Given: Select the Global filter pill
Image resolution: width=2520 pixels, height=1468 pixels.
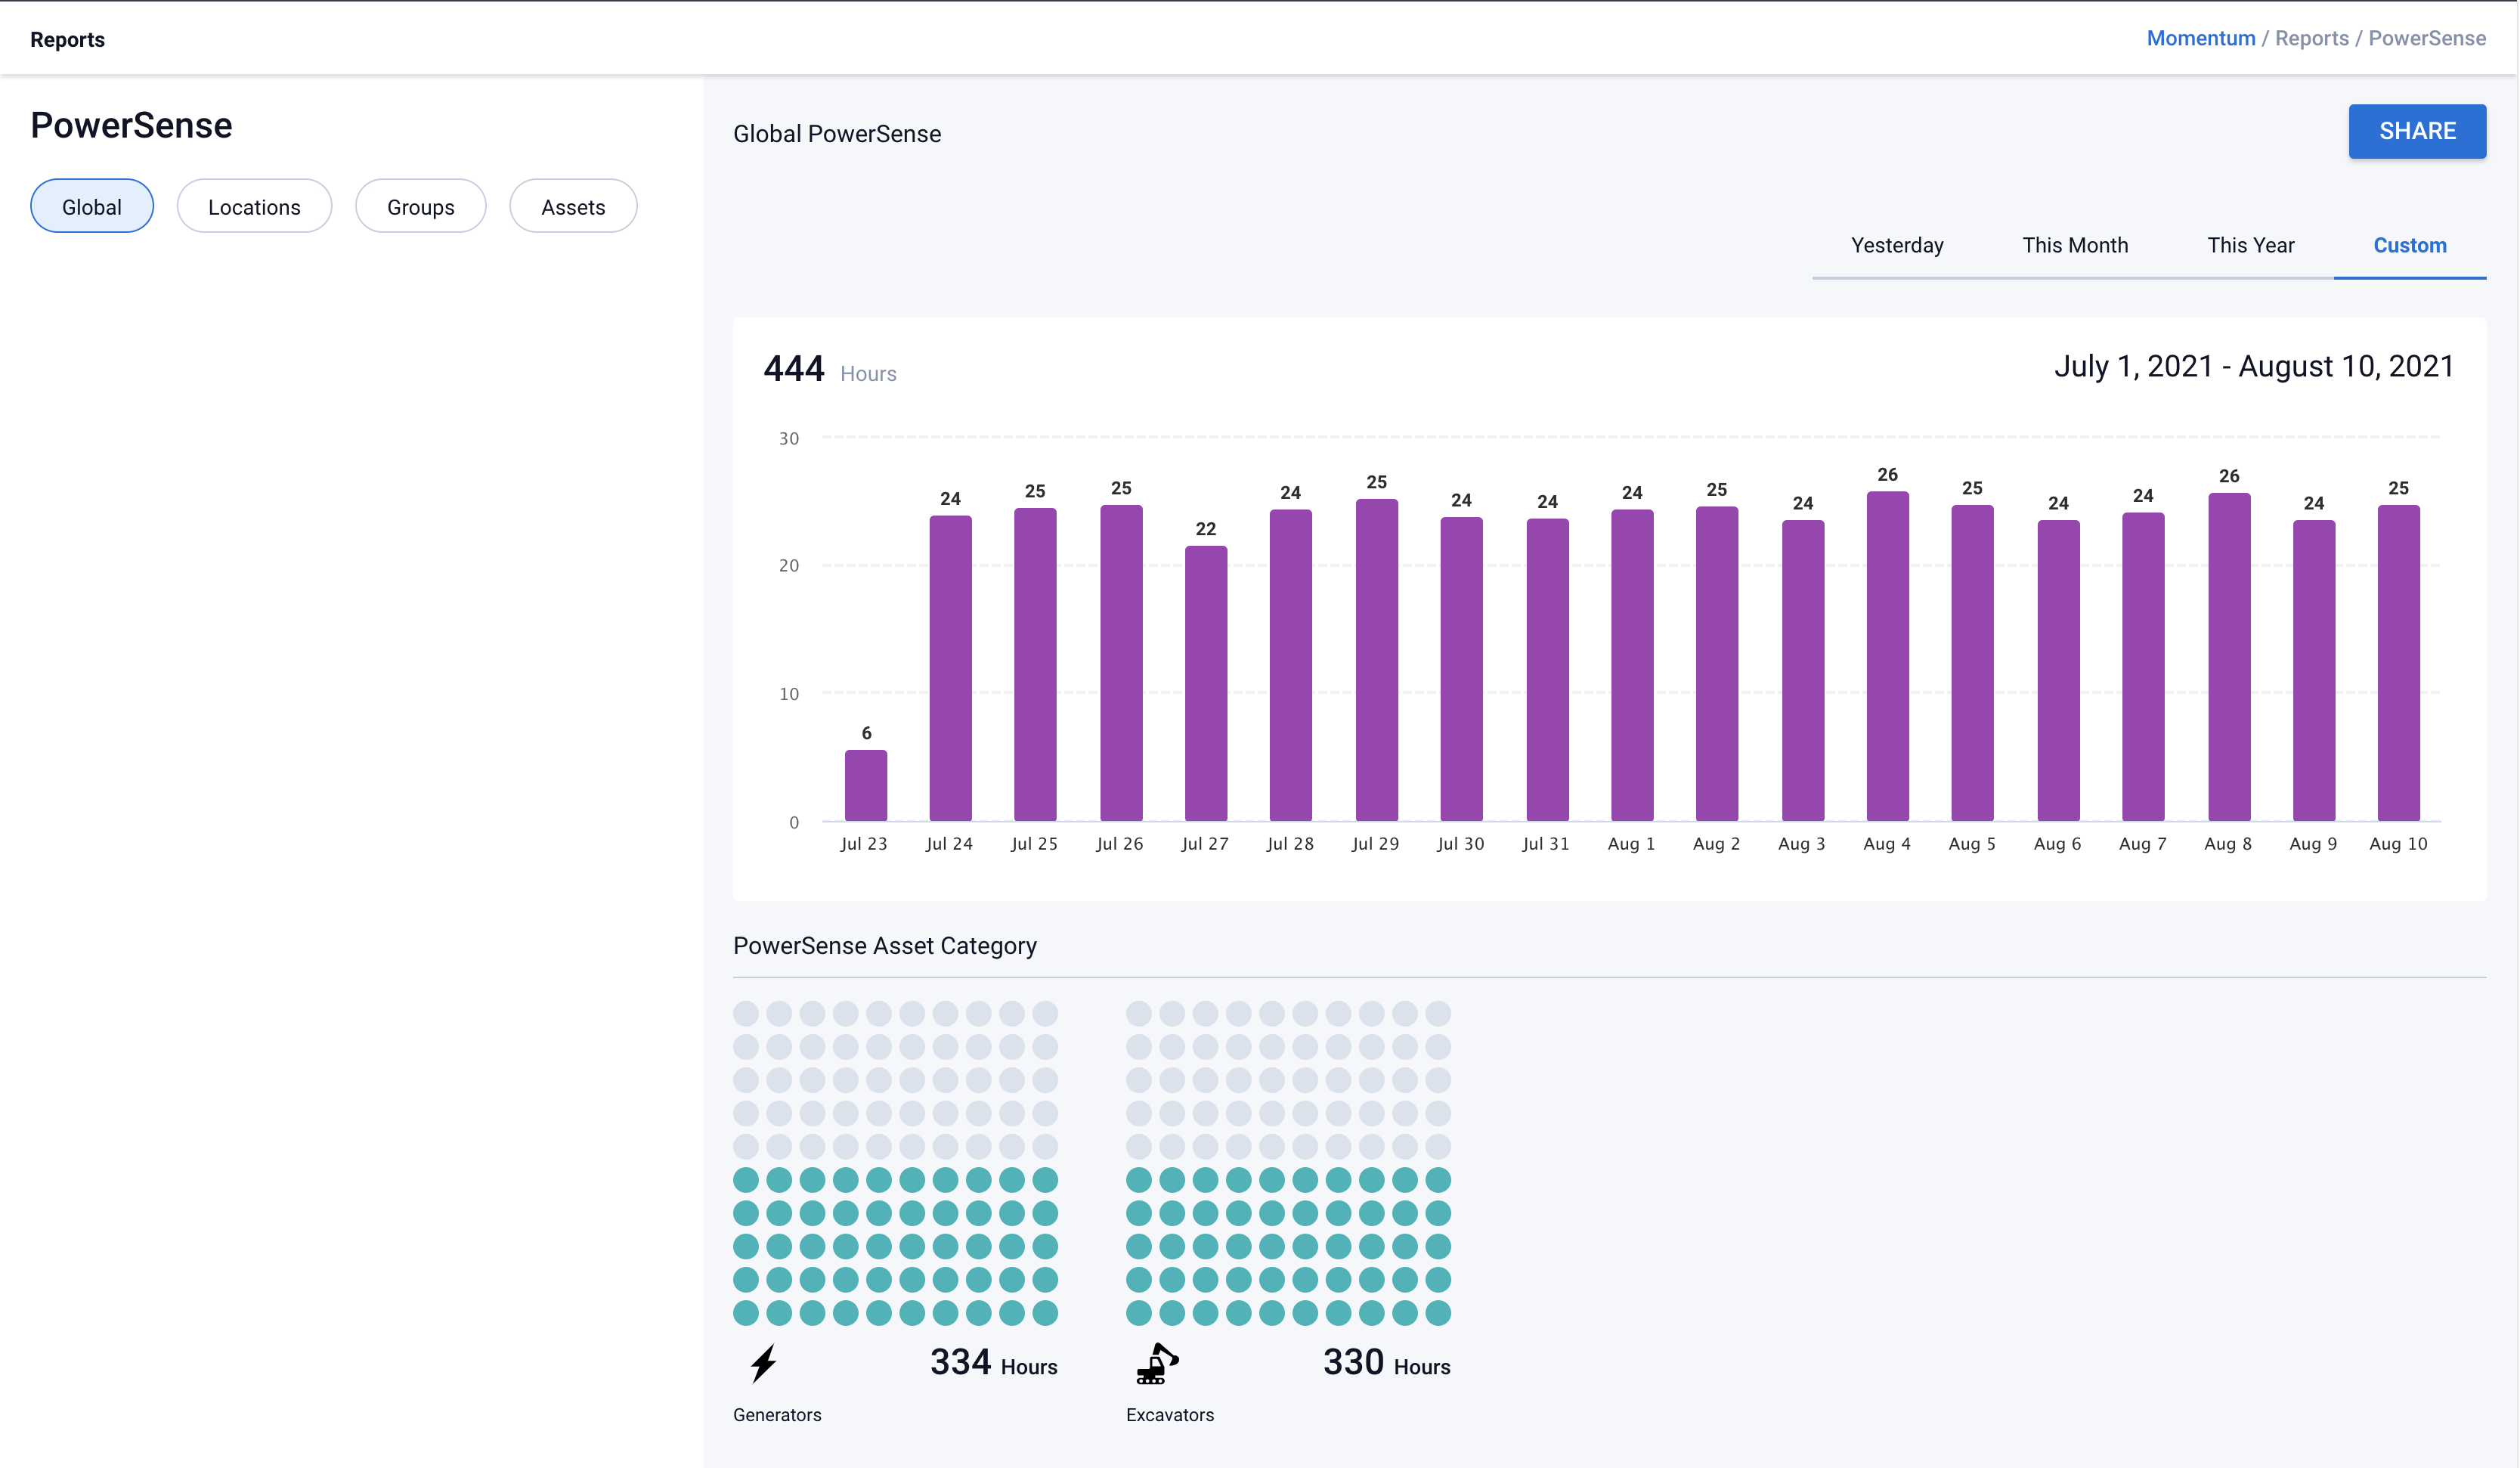Looking at the screenshot, I should (x=92, y=206).
